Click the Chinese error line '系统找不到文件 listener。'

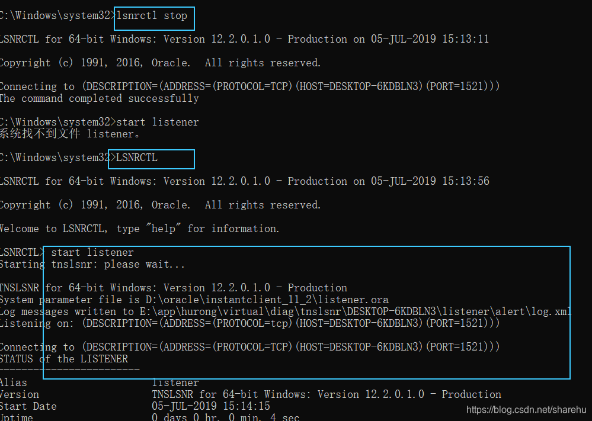tap(71, 134)
